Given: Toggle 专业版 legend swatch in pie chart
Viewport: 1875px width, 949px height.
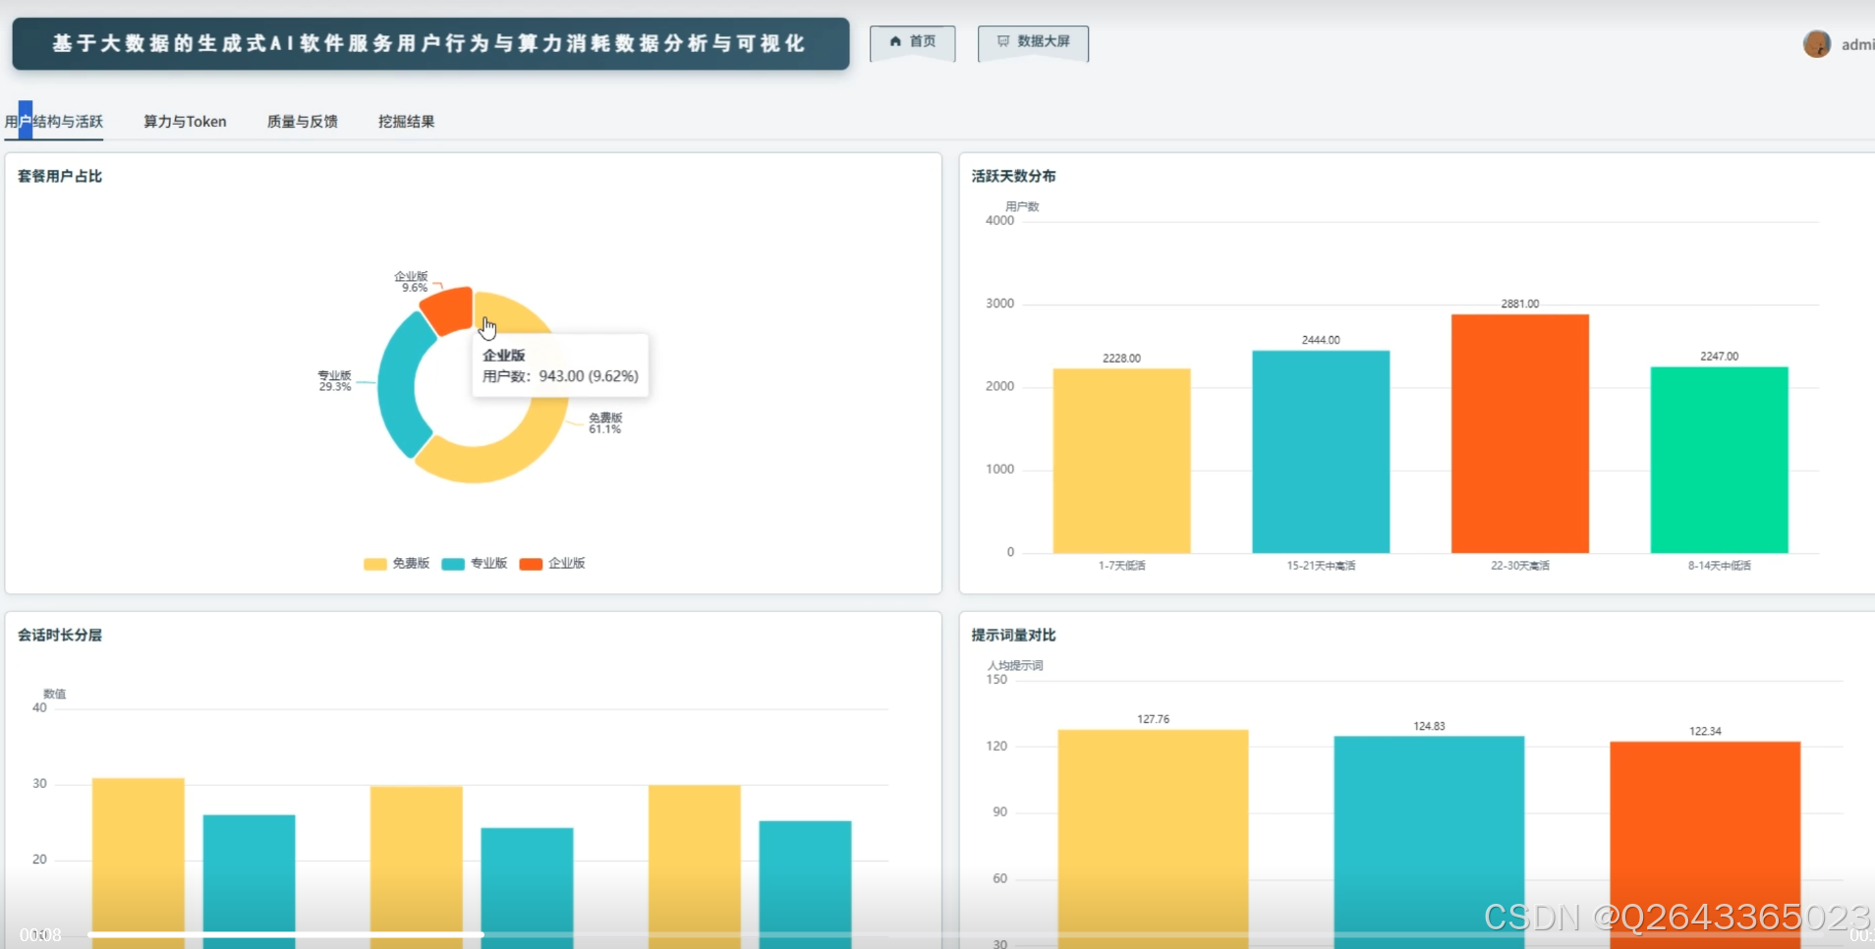Looking at the screenshot, I should pyautogui.click(x=453, y=564).
